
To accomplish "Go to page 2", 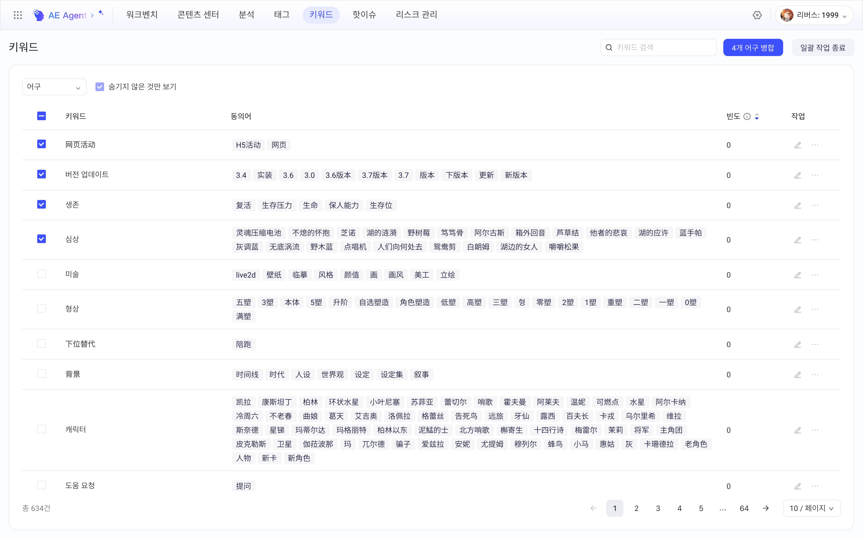I will (636, 508).
